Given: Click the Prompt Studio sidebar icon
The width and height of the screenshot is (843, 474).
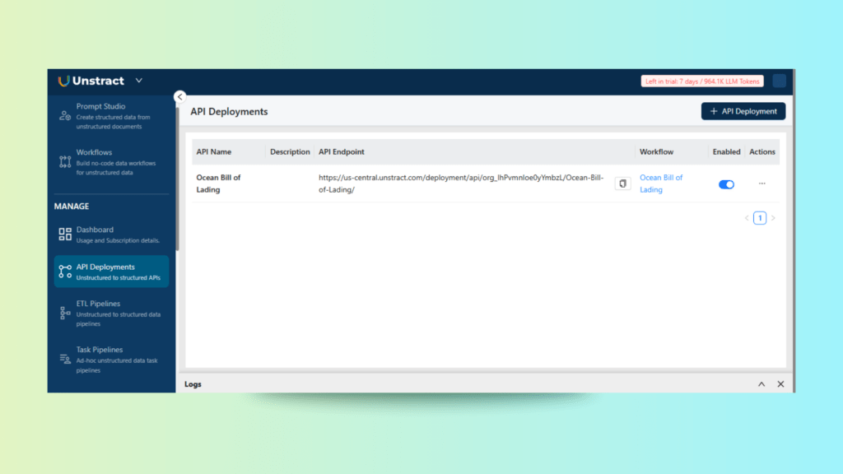Looking at the screenshot, I should click(65, 116).
